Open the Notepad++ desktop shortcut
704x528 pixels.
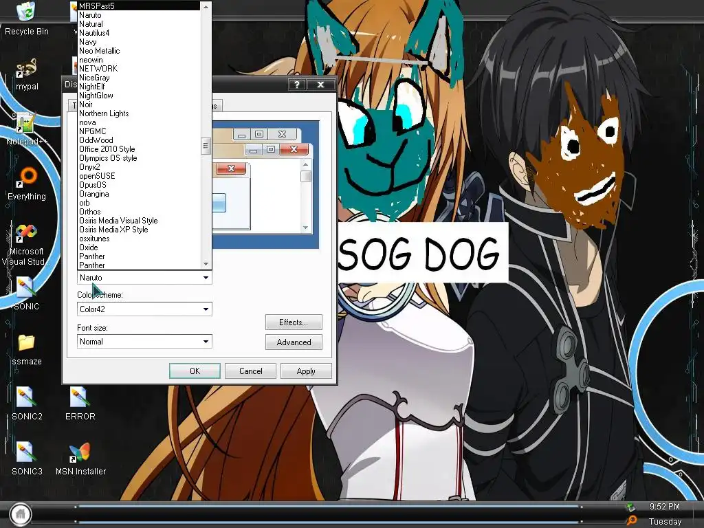[27, 129]
